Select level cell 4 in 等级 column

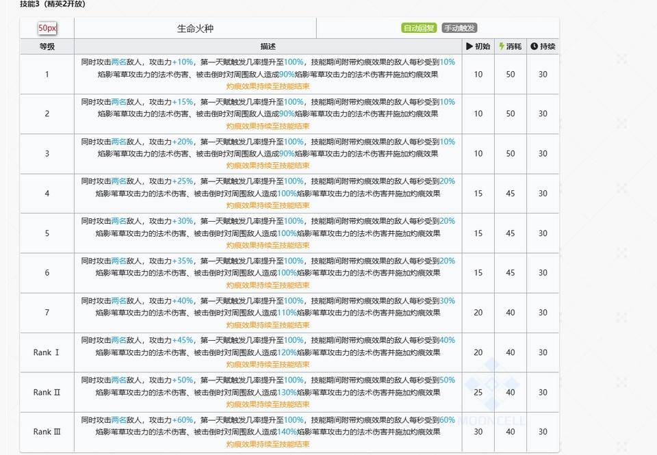point(47,193)
